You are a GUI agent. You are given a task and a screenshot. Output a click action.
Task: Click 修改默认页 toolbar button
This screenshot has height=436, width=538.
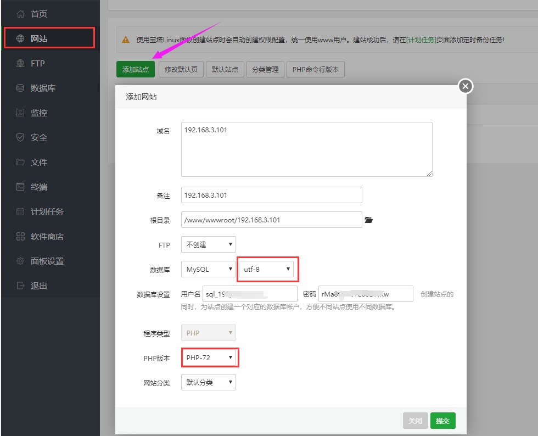tap(181, 69)
